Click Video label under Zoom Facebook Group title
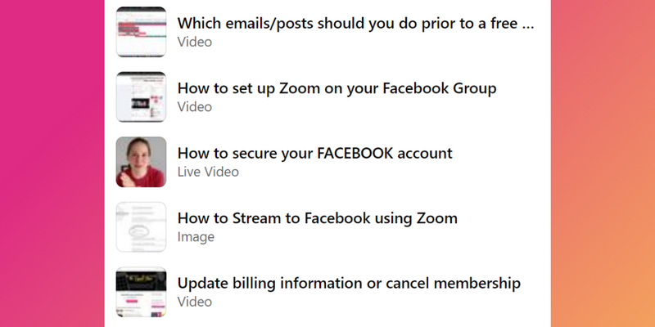 point(194,107)
